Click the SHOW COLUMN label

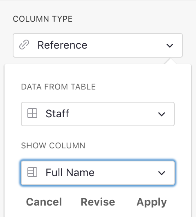click(x=53, y=145)
